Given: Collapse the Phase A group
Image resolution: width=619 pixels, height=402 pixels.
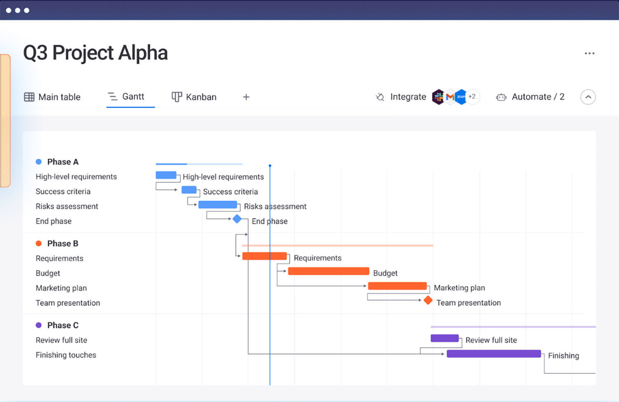Looking at the screenshot, I should 39,161.
